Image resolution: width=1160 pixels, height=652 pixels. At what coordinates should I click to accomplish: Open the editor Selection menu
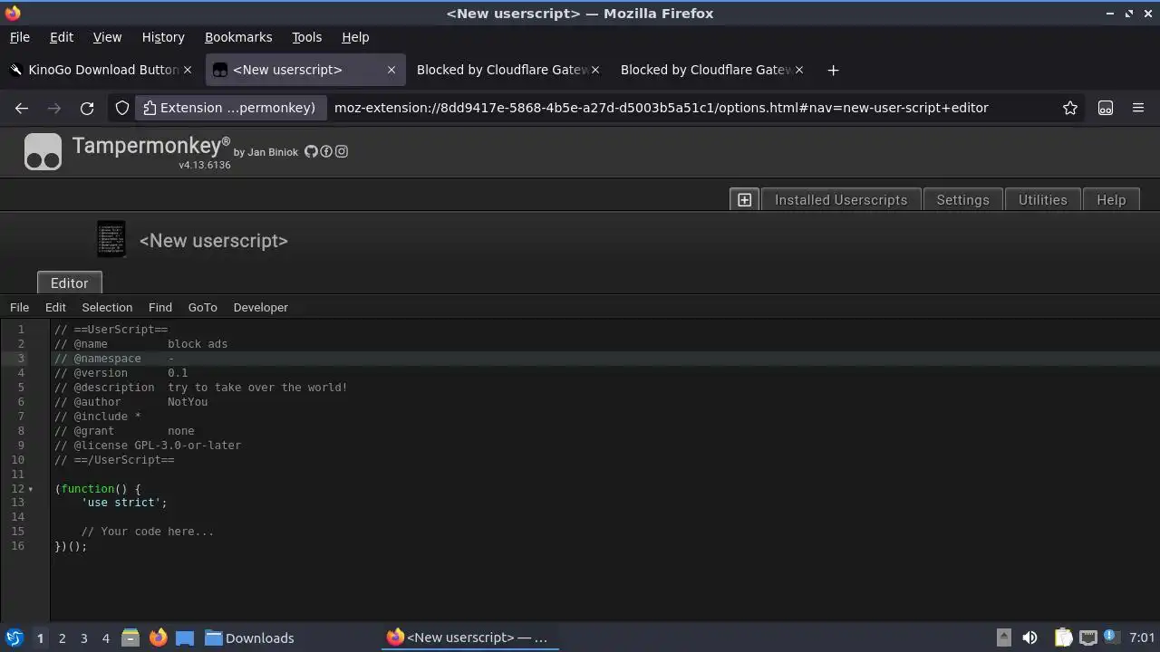[x=107, y=307]
